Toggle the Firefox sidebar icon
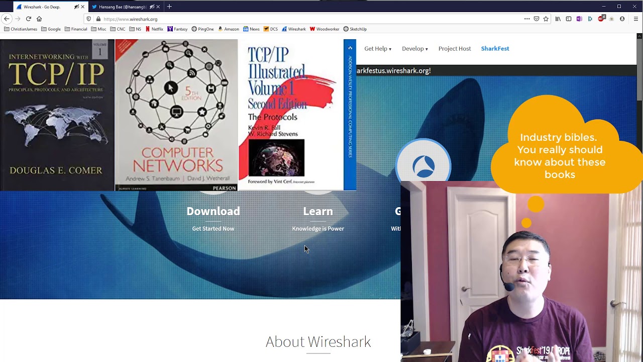 [569, 19]
